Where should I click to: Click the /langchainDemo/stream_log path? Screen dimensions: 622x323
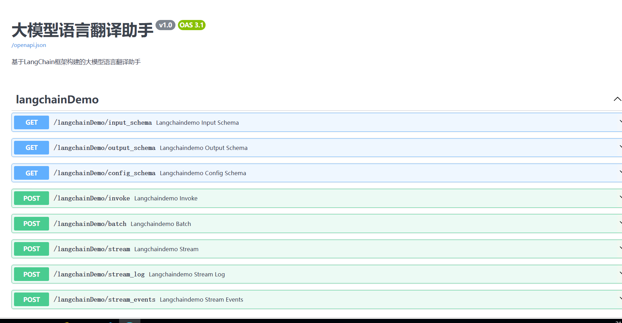pyautogui.click(x=99, y=274)
